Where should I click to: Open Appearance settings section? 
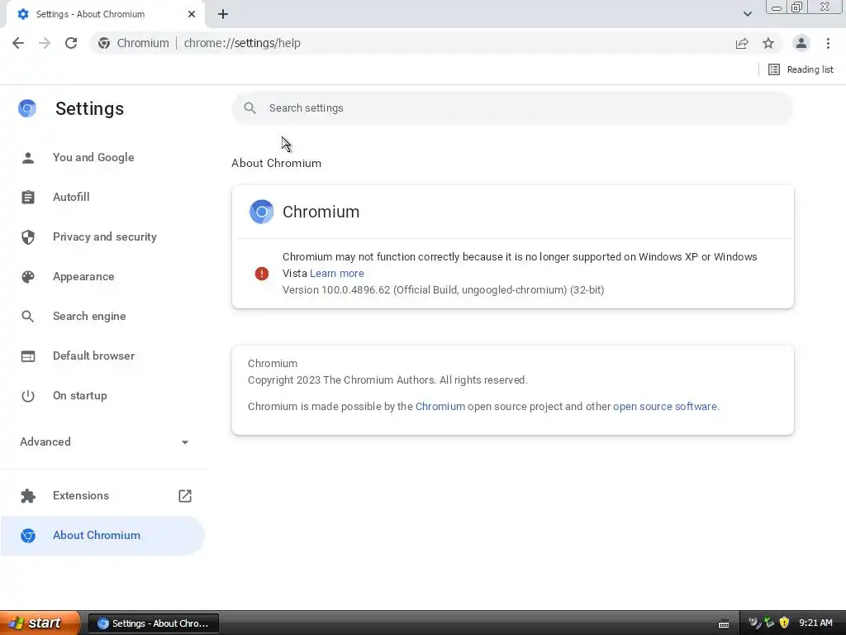pos(102,276)
